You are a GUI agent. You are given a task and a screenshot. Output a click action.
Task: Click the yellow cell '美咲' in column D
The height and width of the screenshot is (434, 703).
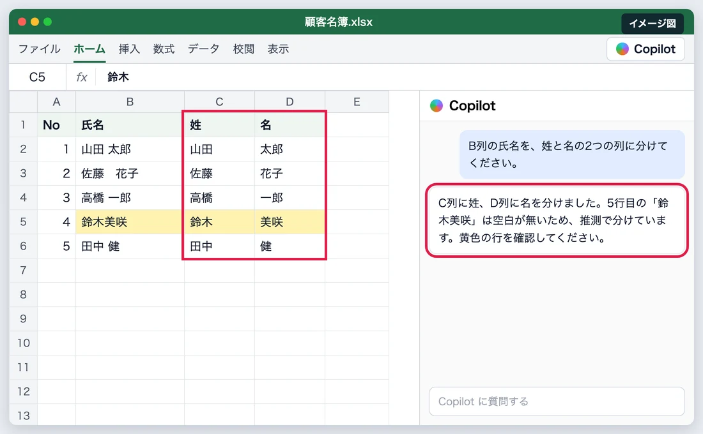[290, 221]
